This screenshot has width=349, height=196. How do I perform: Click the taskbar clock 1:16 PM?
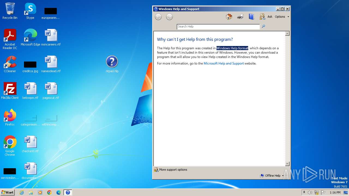[x=335, y=192]
